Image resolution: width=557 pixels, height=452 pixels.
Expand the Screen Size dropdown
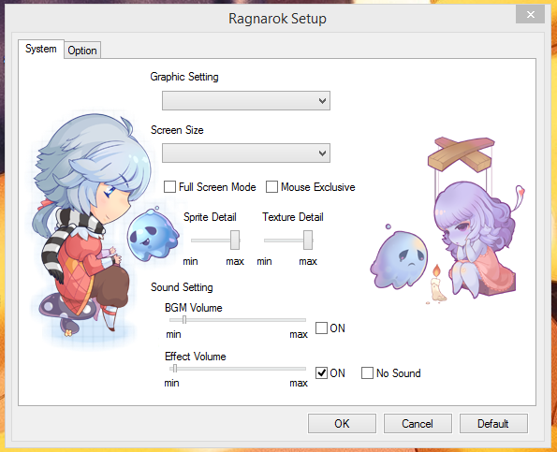click(x=246, y=153)
